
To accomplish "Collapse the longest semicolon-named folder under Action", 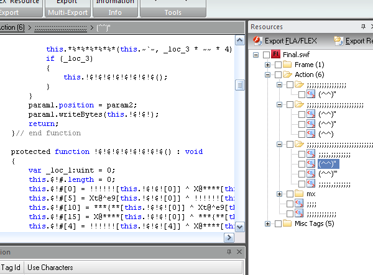I will click(280, 144).
